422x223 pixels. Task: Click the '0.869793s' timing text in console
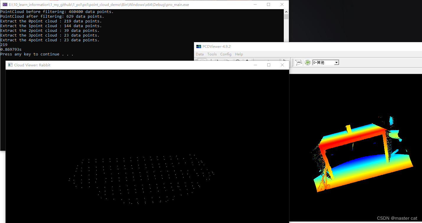point(11,50)
